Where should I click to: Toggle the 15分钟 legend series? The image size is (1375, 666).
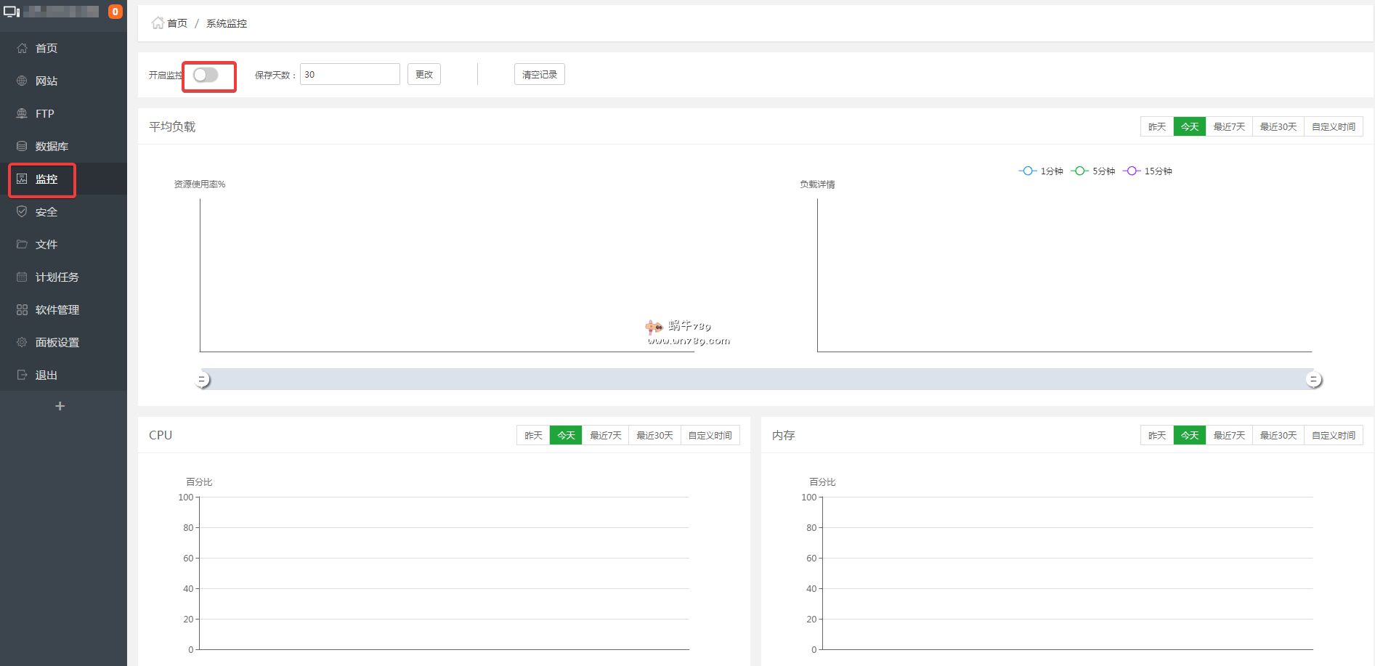(1148, 171)
